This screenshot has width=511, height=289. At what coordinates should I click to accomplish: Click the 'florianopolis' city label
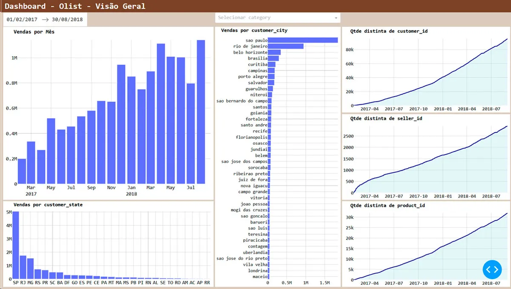(252, 137)
